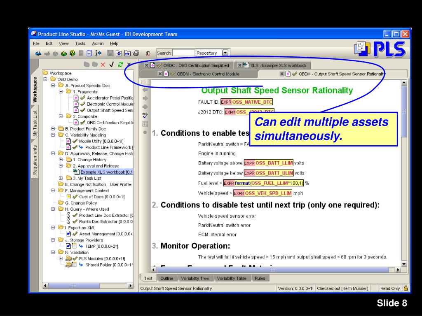This screenshot has width=422, height=316.
Task: Collapse the H. Query - Where Used folder
Action: coord(53,209)
